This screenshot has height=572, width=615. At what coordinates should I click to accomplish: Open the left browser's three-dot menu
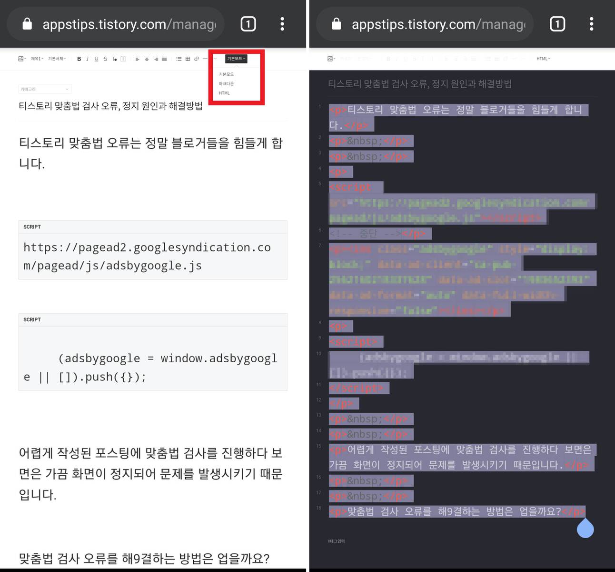282,24
